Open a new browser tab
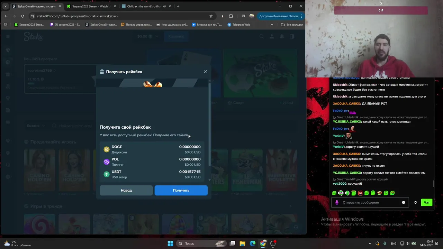Image resolution: width=443 pixels, height=249 pixels. coord(178,6)
